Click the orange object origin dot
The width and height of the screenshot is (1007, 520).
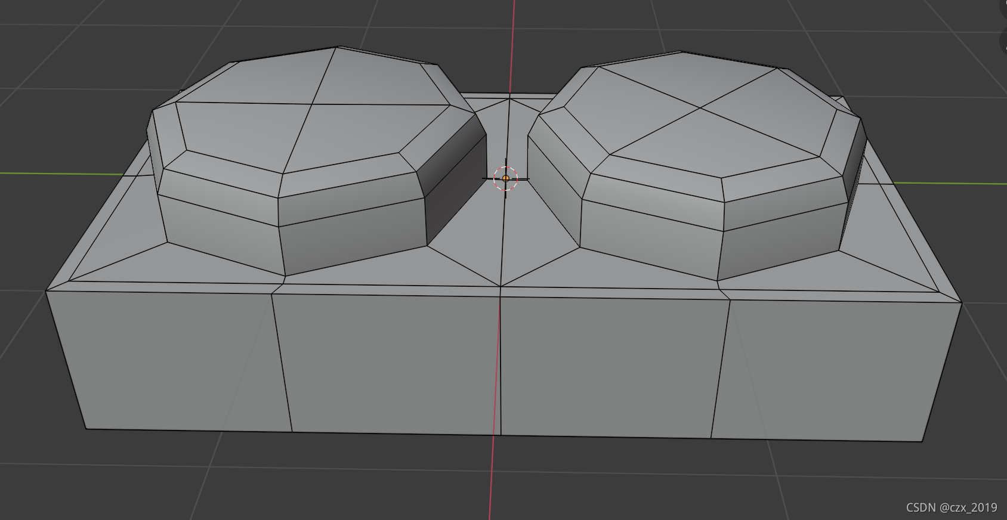(x=506, y=178)
